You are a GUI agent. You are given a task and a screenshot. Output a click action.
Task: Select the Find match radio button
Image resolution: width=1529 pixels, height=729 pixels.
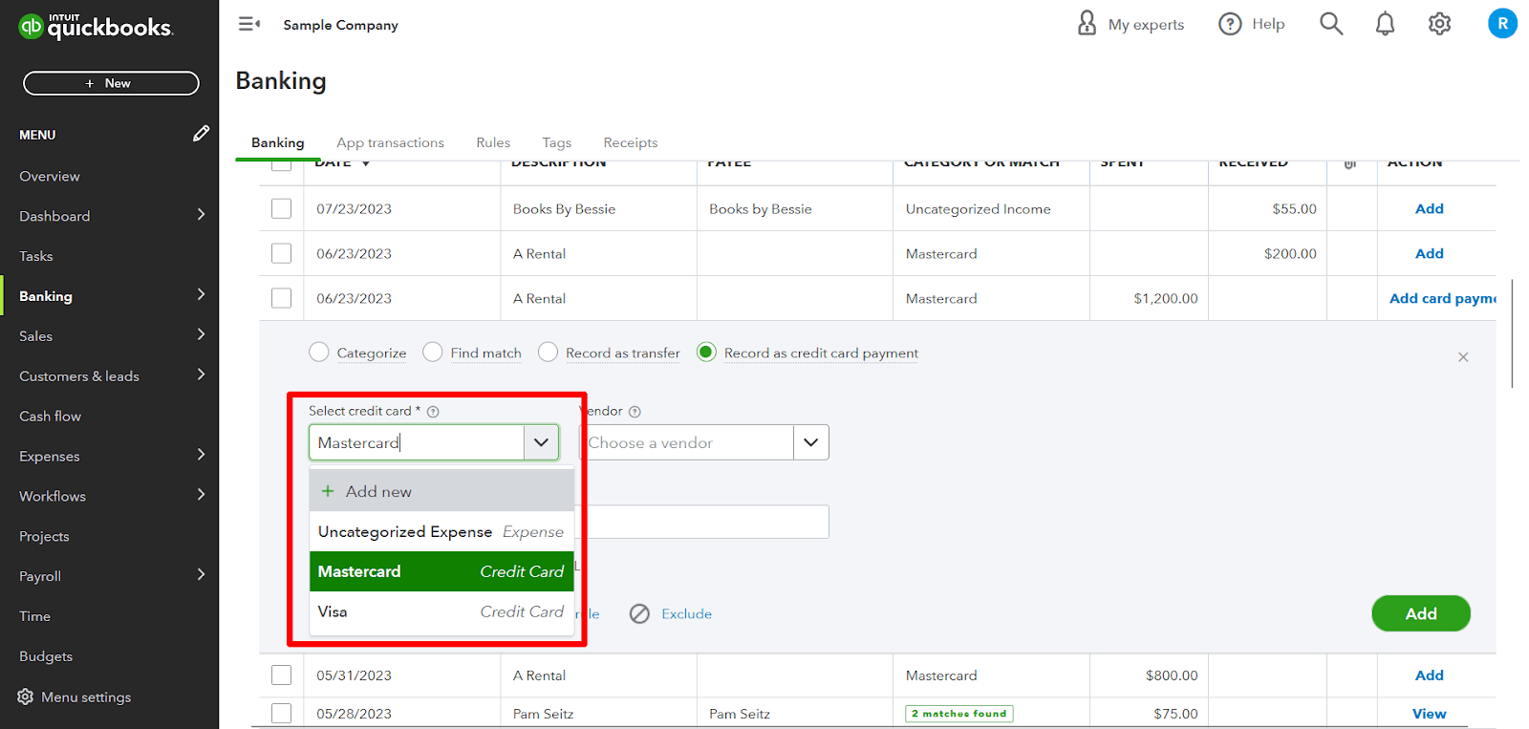click(433, 353)
